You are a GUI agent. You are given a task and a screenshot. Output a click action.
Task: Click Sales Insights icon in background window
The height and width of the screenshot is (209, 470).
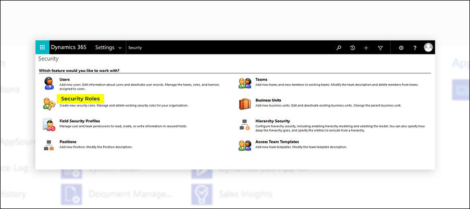[202, 194]
